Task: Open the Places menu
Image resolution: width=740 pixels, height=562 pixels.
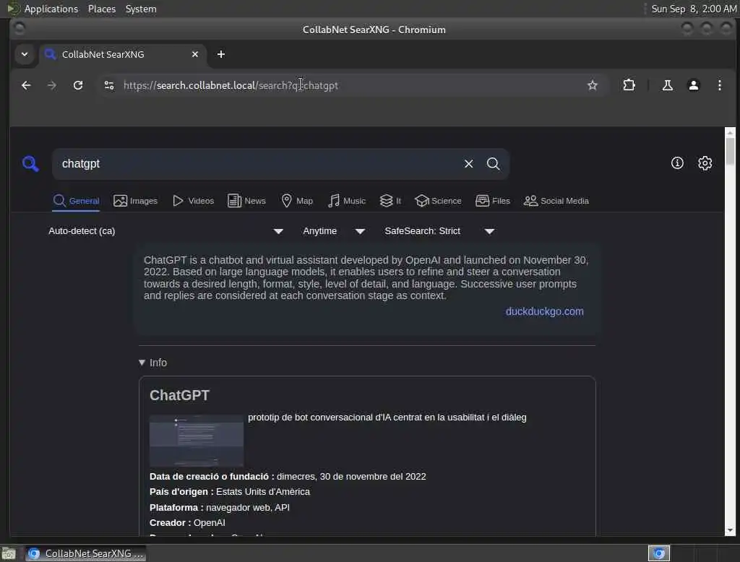Action: pyautogui.click(x=102, y=9)
